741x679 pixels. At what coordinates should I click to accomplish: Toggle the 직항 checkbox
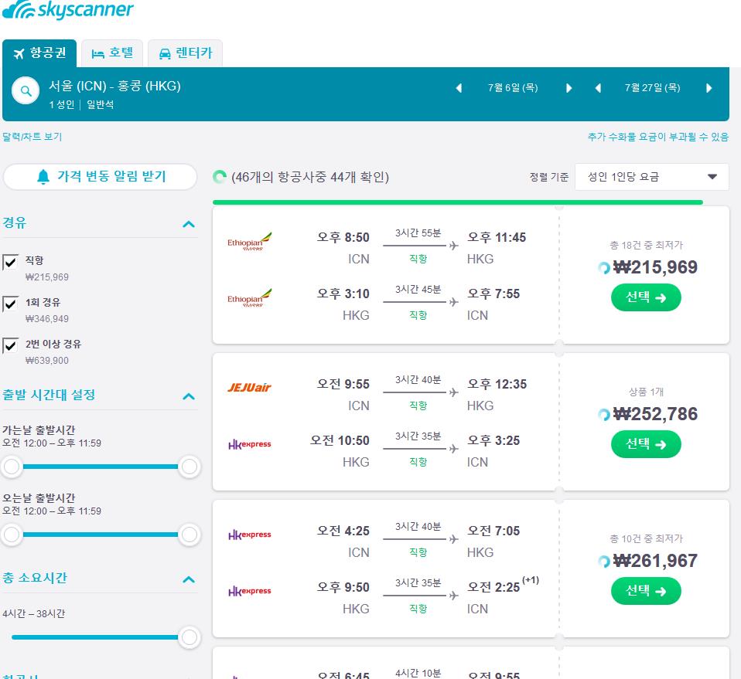click(x=10, y=263)
